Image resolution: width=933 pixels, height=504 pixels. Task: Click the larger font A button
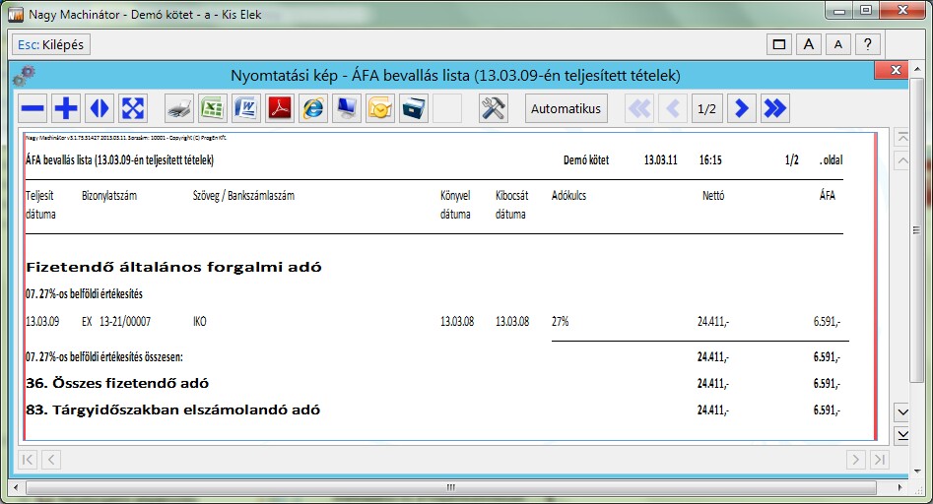[x=808, y=44]
